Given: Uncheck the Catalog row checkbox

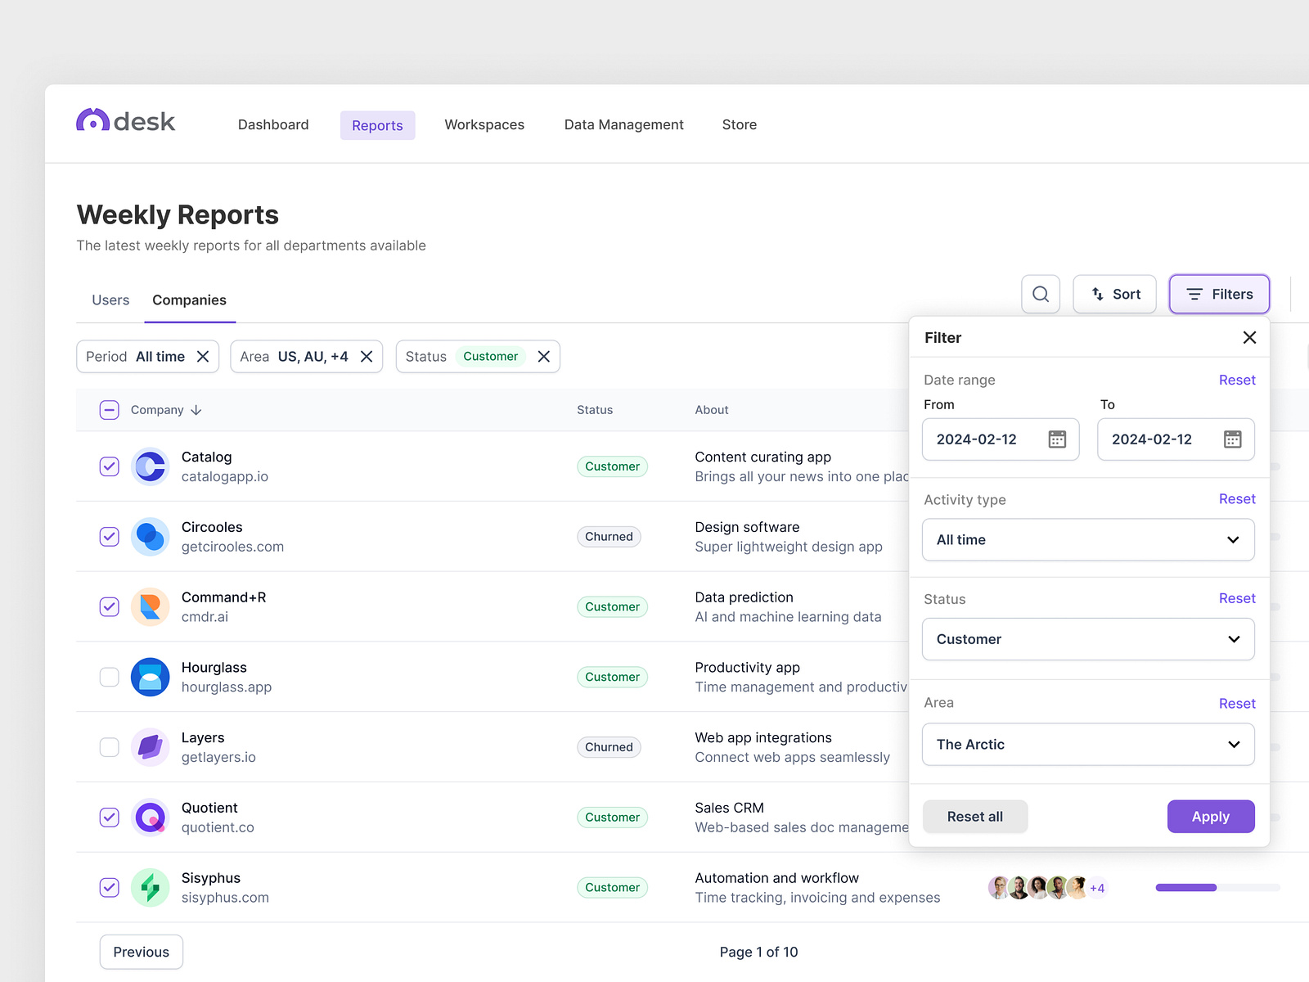Looking at the screenshot, I should click(110, 466).
